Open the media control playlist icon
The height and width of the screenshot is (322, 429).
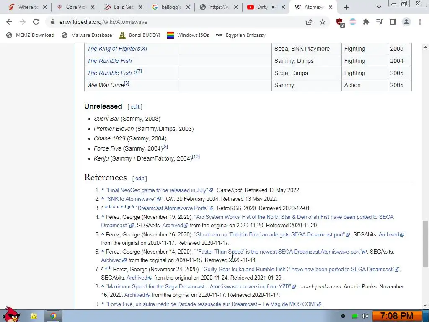(379, 22)
